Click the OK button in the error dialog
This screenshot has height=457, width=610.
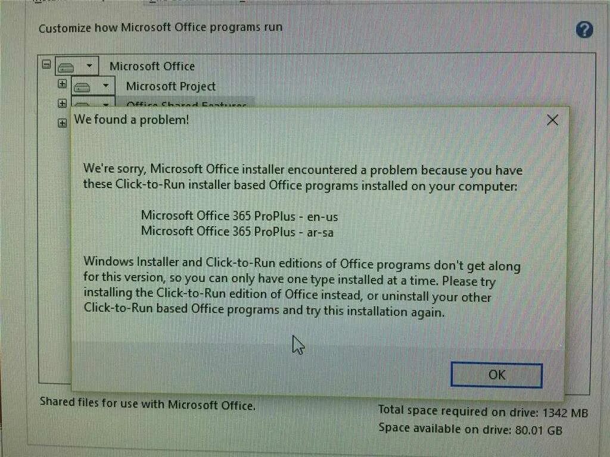496,375
